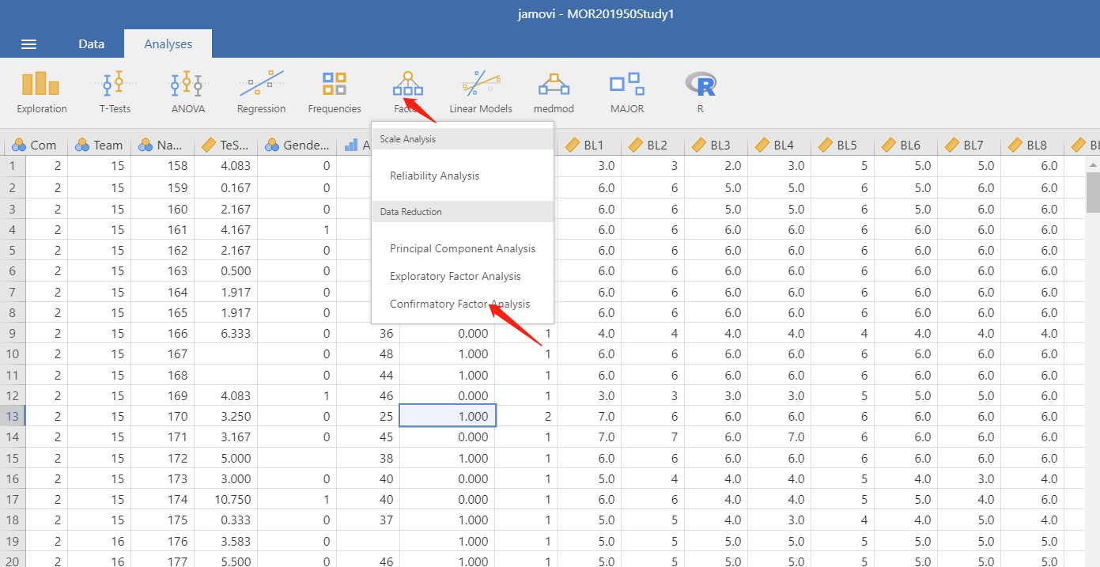Click row number 13 header

13,416
